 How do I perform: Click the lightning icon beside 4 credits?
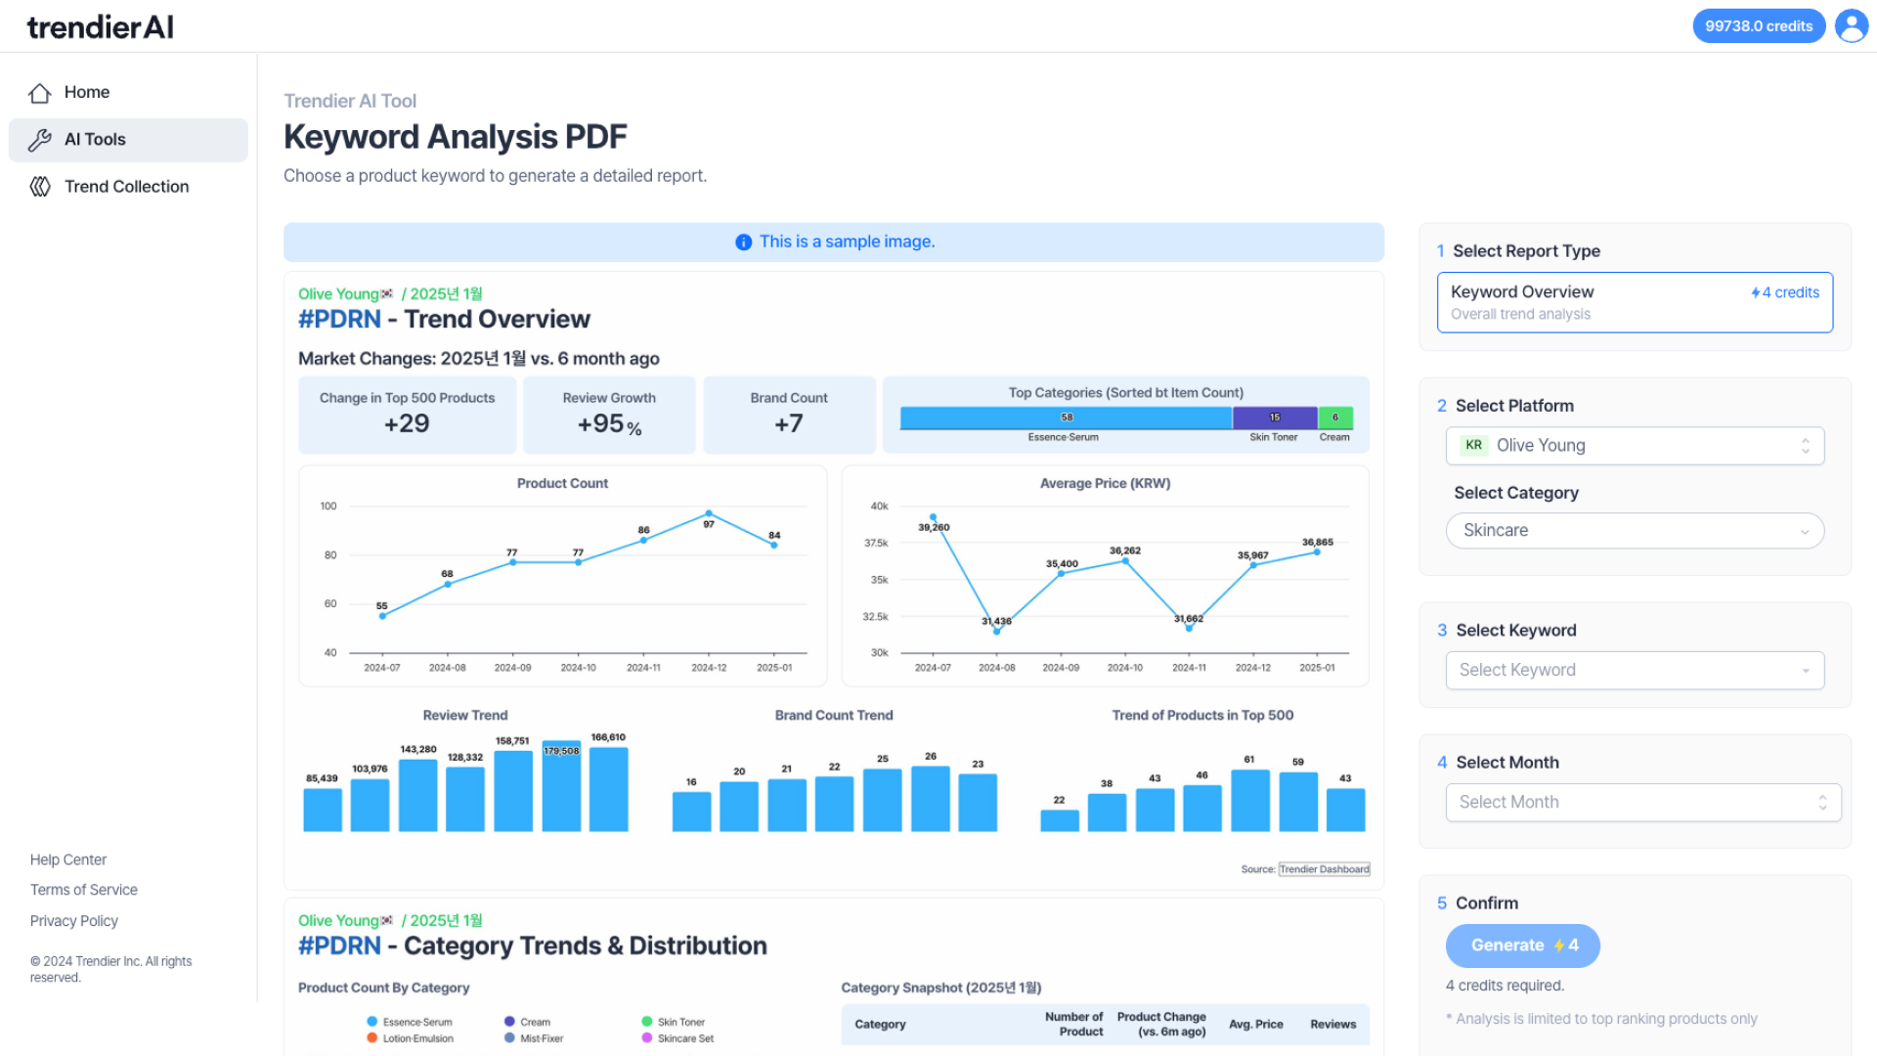coord(1756,292)
